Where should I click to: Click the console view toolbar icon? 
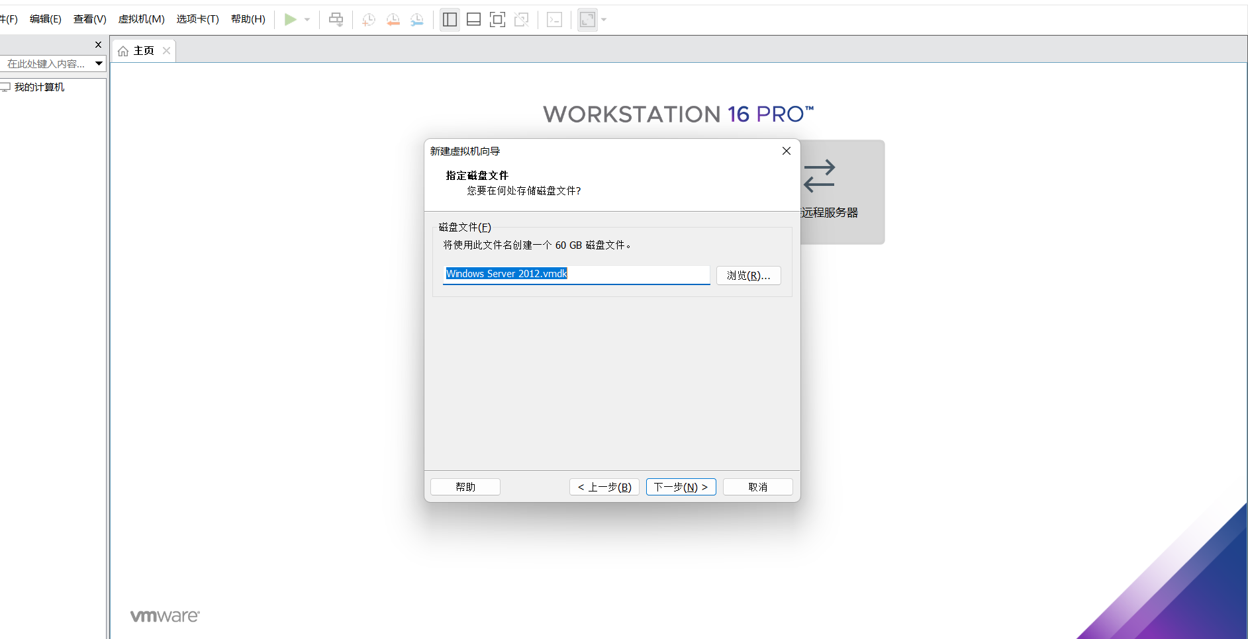point(555,20)
